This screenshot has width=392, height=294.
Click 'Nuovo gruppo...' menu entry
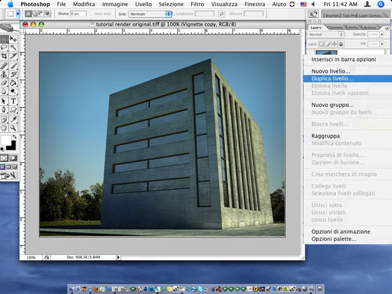(x=332, y=105)
